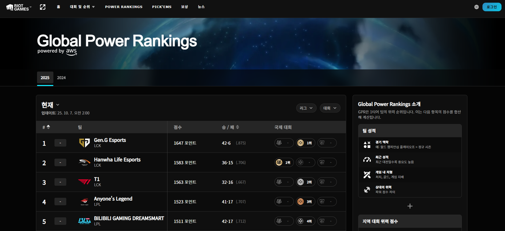Click Gen.G's MSI 1위 trophy badge
The height and width of the screenshot is (231, 505).
pyautogui.click(x=306, y=143)
